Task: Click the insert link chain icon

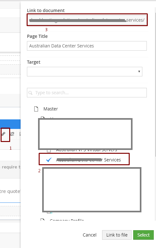Action: point(3,134)
